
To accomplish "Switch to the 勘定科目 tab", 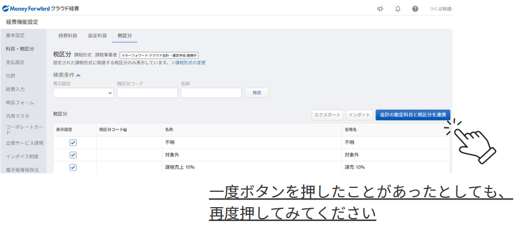I will pos(97,36).
